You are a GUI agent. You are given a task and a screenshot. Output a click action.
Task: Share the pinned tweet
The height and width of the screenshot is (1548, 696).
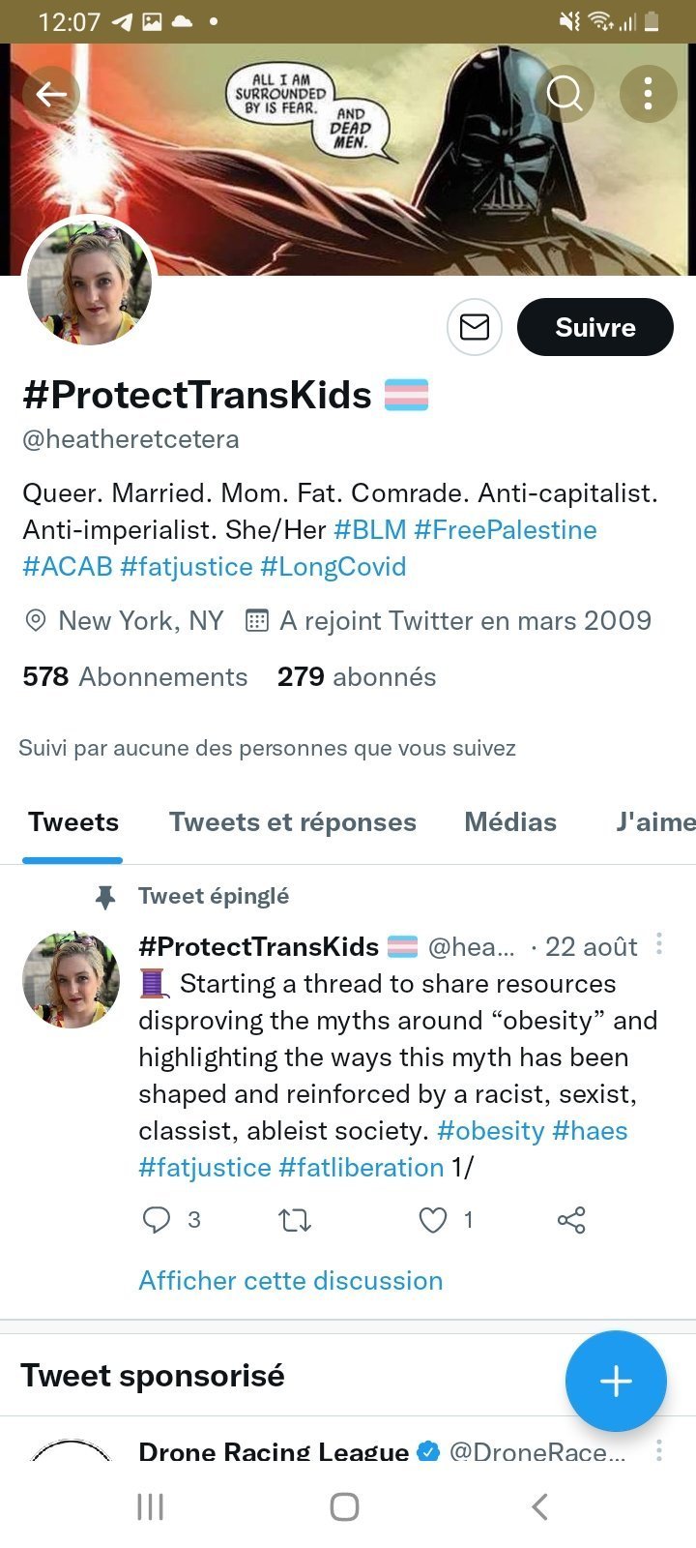[571, 1220]
